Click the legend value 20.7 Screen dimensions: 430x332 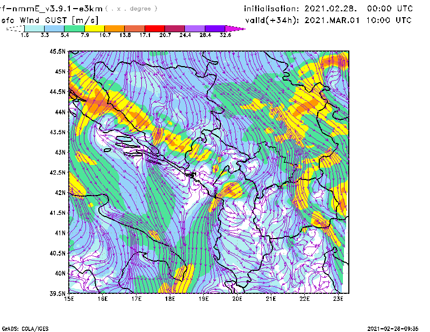[165, 35]
